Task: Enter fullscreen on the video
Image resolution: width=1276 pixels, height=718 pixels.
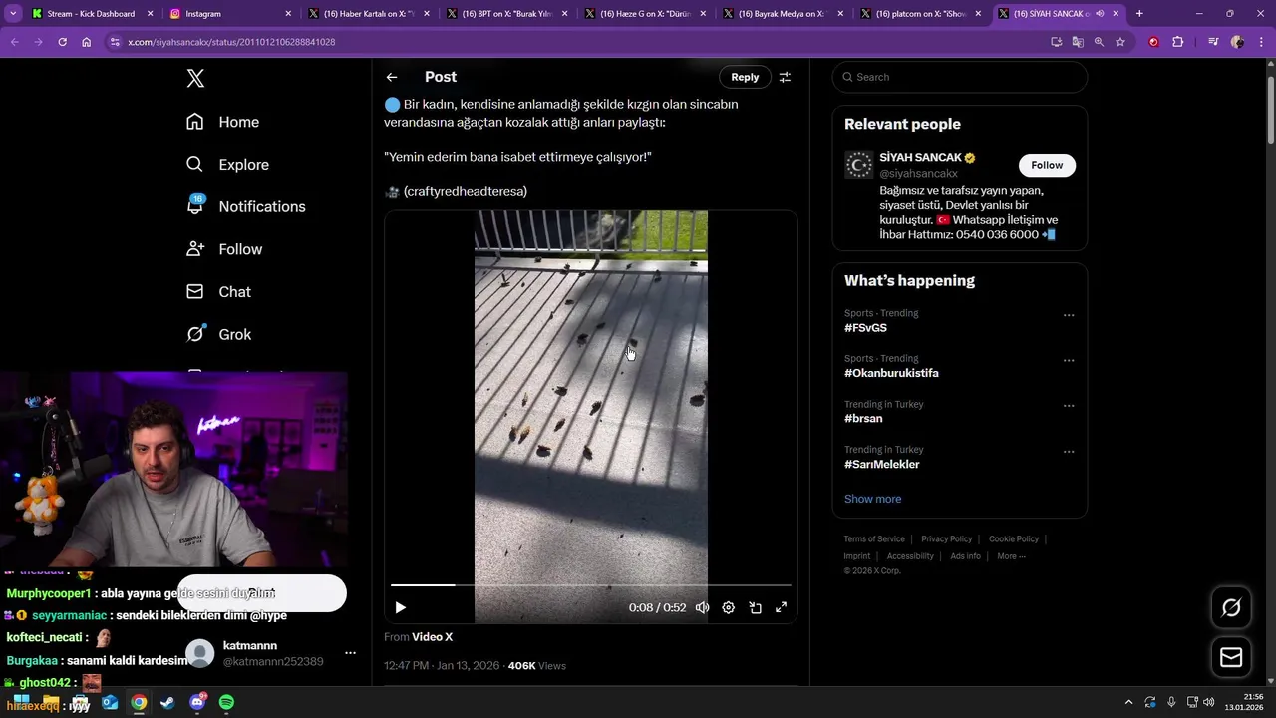Action: (782, 607)
